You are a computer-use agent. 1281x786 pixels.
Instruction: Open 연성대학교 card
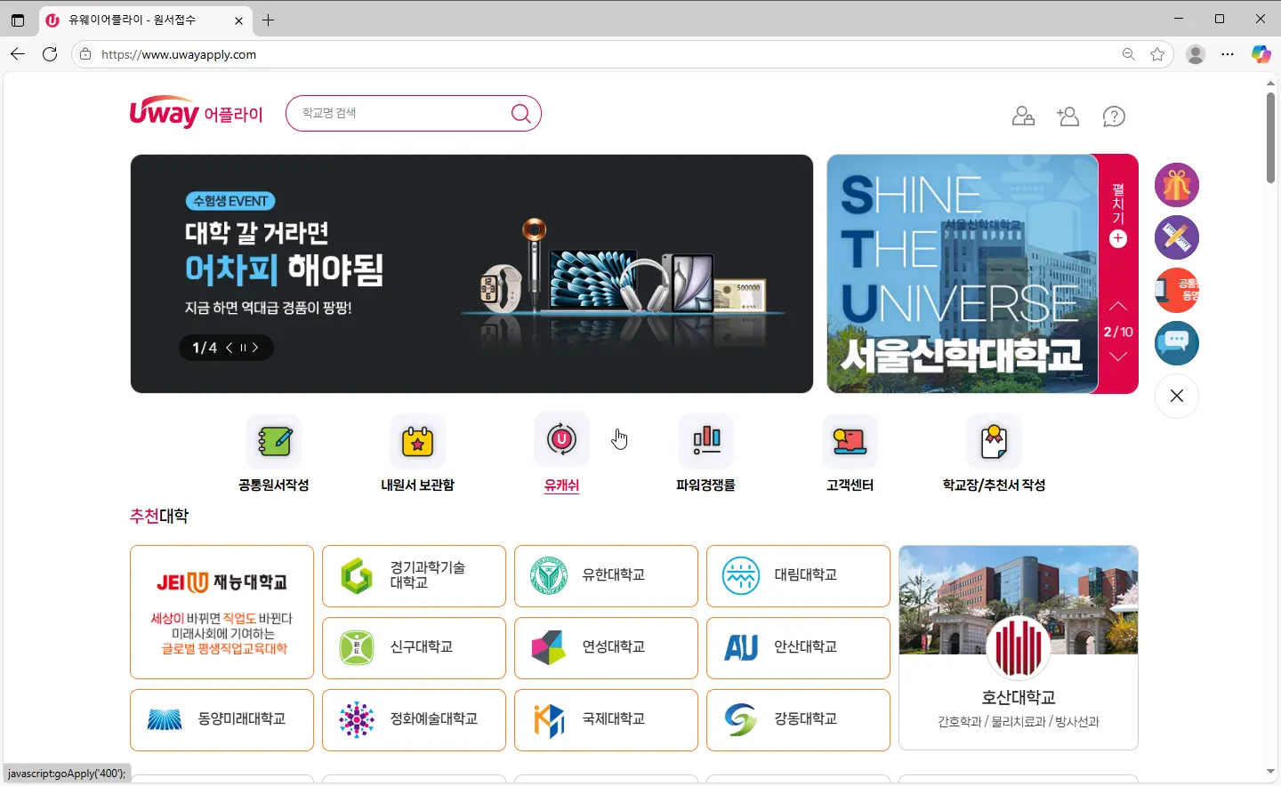coord(606,648)
